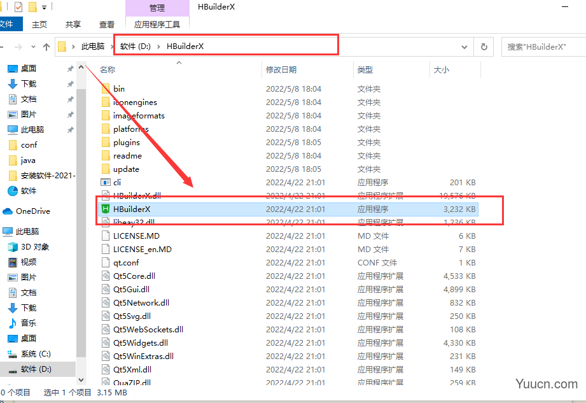Image resolution: width=586 pixels, height=403 pixels.
Task: Select the Qt5Core.dll file icon
Action: (x=106, y=276)
